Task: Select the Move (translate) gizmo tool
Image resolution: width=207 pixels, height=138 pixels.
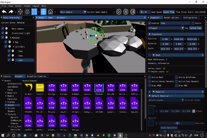Action: click(x=20, y=12)
